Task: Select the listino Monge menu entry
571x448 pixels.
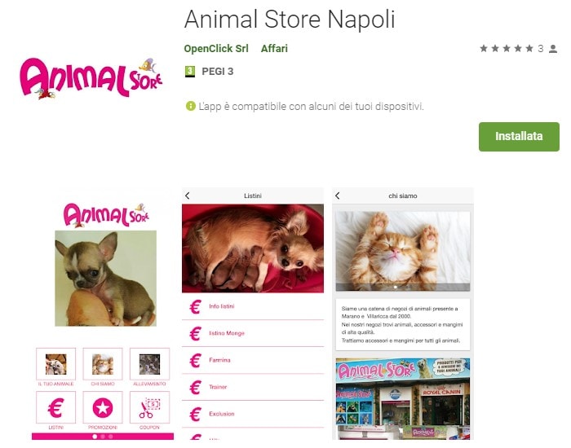Action: [253, 333]
